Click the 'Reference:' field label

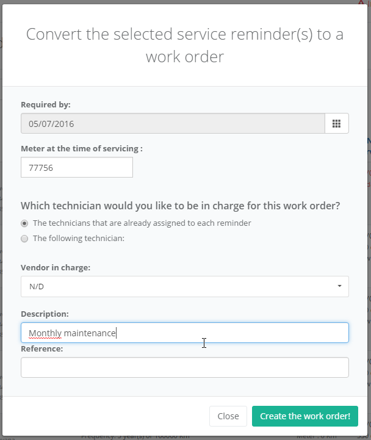(x=42, y=349)
